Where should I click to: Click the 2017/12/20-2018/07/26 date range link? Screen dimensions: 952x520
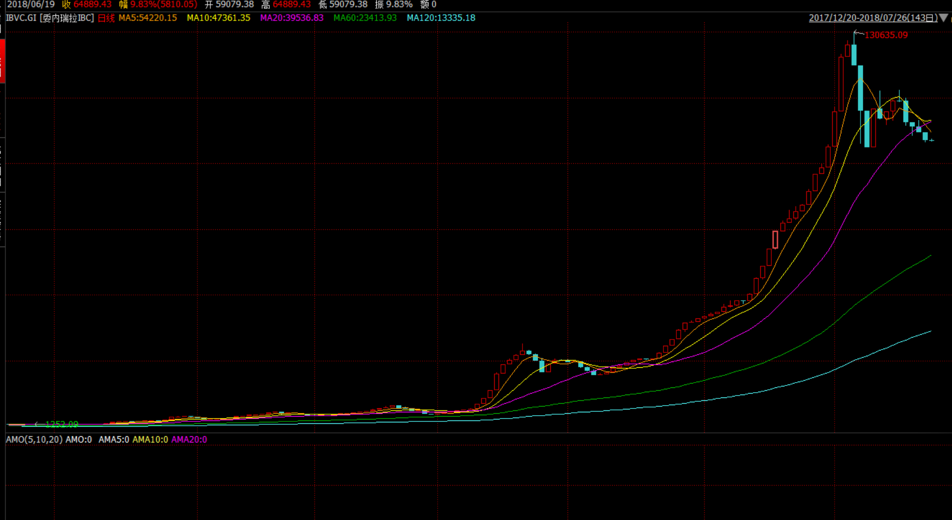(873, 18)
